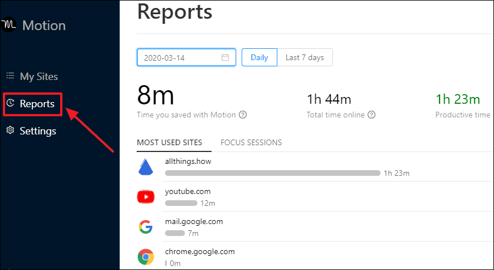Viewport: 494px width, 270px height.
Task: Click the youtube.com site name
Action: click(x=188, y=192)
